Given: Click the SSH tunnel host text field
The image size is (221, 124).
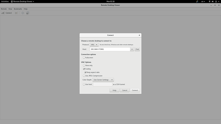Looking at the screenshot, I should click(x=102, y=84).
